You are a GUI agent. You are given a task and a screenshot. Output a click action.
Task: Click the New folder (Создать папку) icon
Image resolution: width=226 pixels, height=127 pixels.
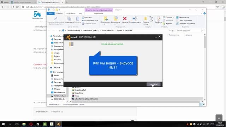[145, 19]
